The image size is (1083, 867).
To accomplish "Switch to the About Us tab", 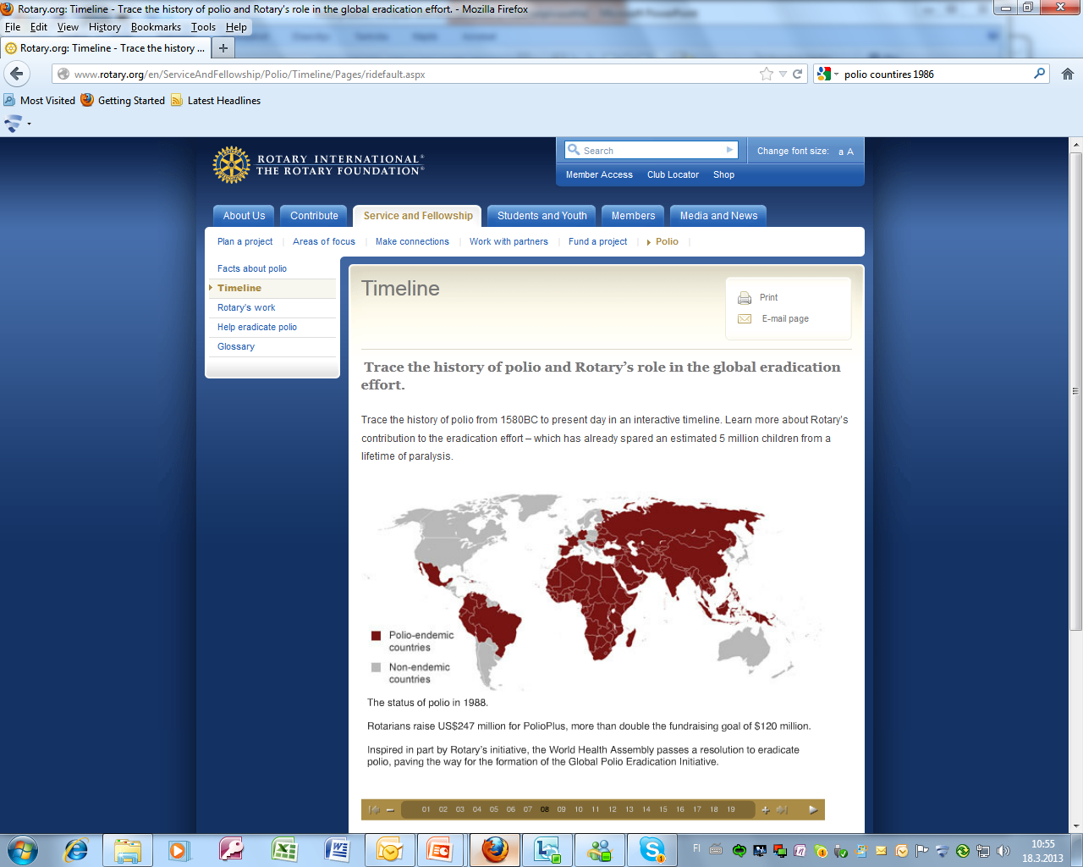I will tap(244, 216).
